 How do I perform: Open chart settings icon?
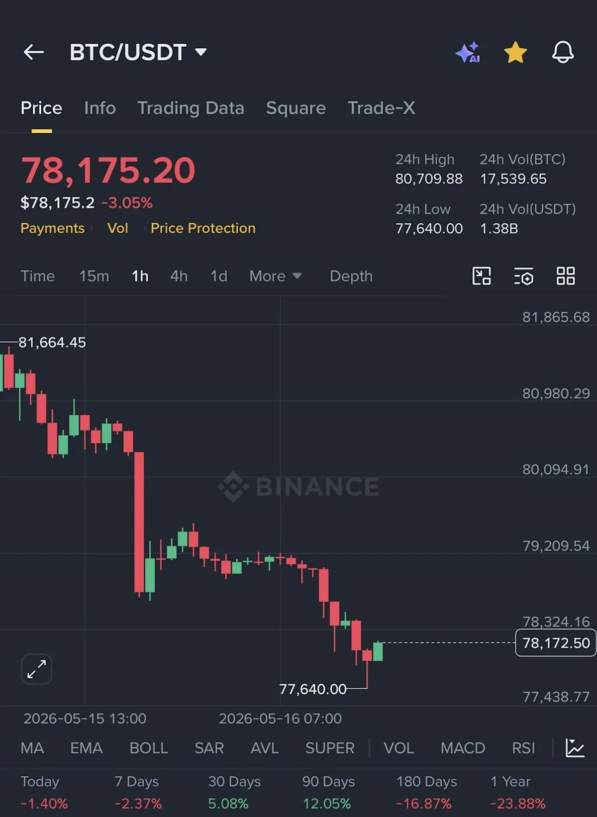523,276
